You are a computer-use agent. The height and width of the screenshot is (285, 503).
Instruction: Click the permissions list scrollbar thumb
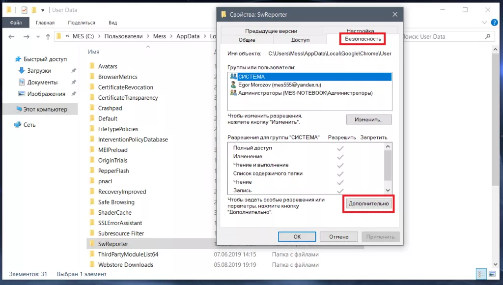tap(388, 166)
